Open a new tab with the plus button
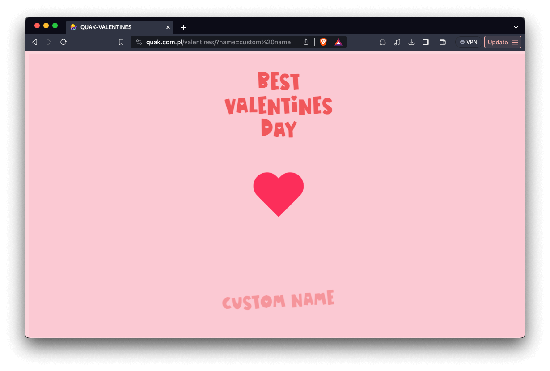The width and height of the screenshot is (550, 371). [x=183, y=27]
